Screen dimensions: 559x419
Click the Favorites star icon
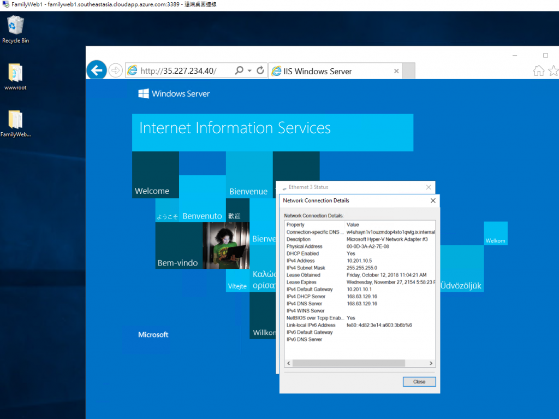pos(554,70)
